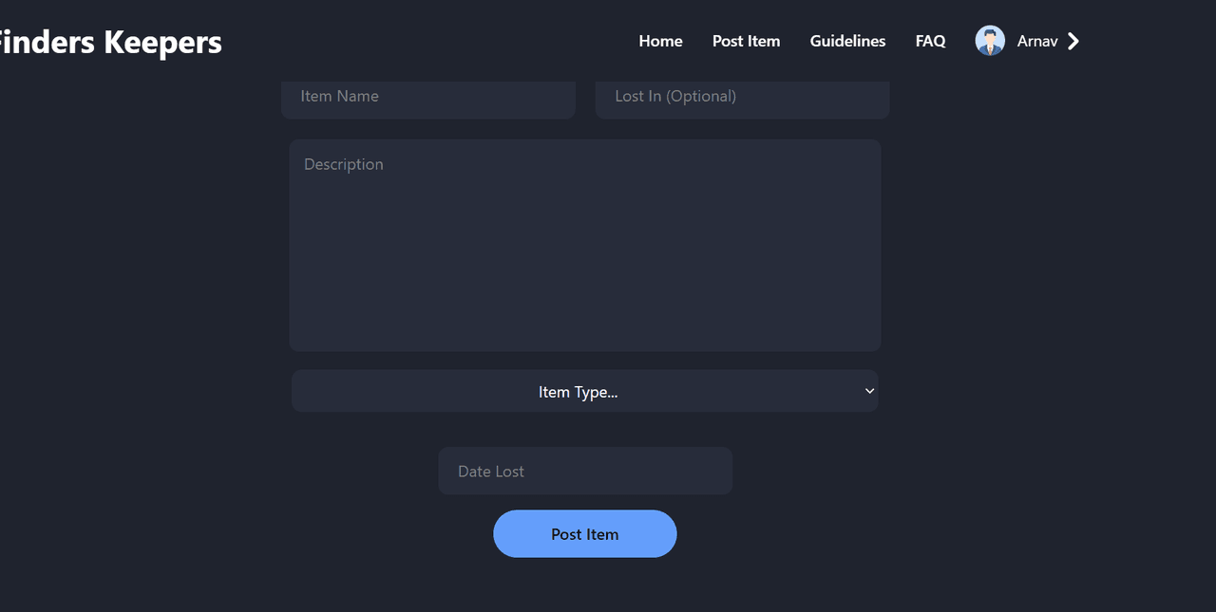
Task: Click the right chevron beside Arnav
Action: 1073,41
